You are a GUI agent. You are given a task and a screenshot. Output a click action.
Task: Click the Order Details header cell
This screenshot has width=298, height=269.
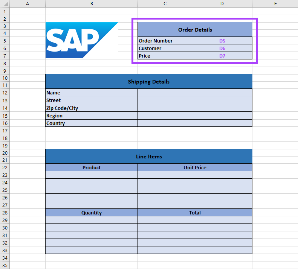[x=195, y=30]
